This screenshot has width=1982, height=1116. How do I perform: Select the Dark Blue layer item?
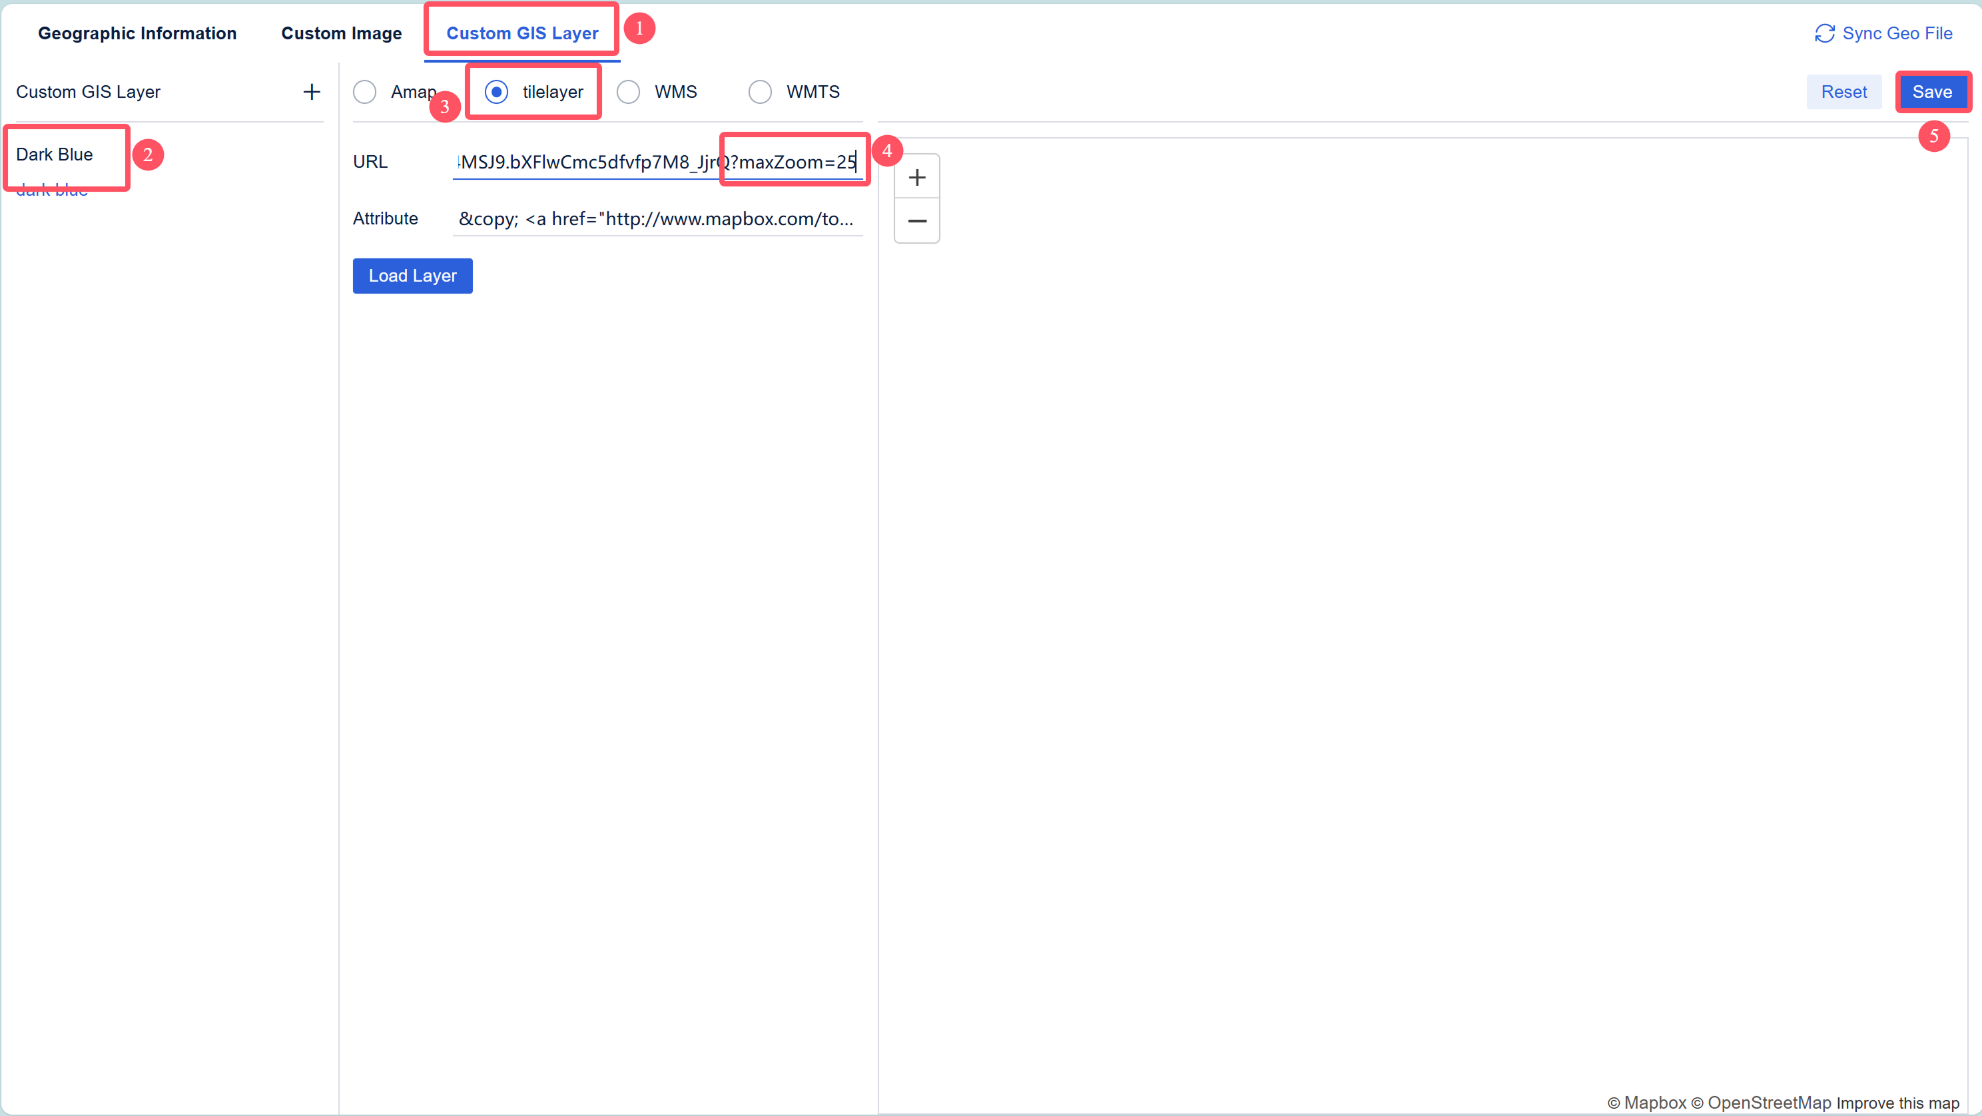click(x=55, y=154)
